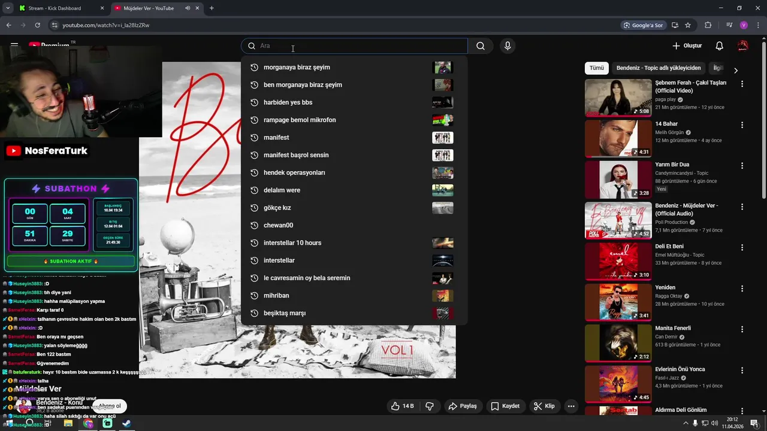Click the Kaydet save button
This screenshot has height=431, width=767.
click(x=505, y=406)
